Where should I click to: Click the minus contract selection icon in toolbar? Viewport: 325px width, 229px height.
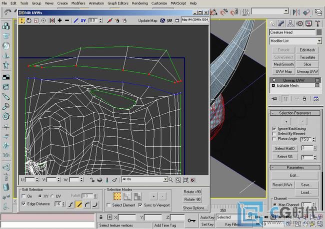tap(66, 20)
